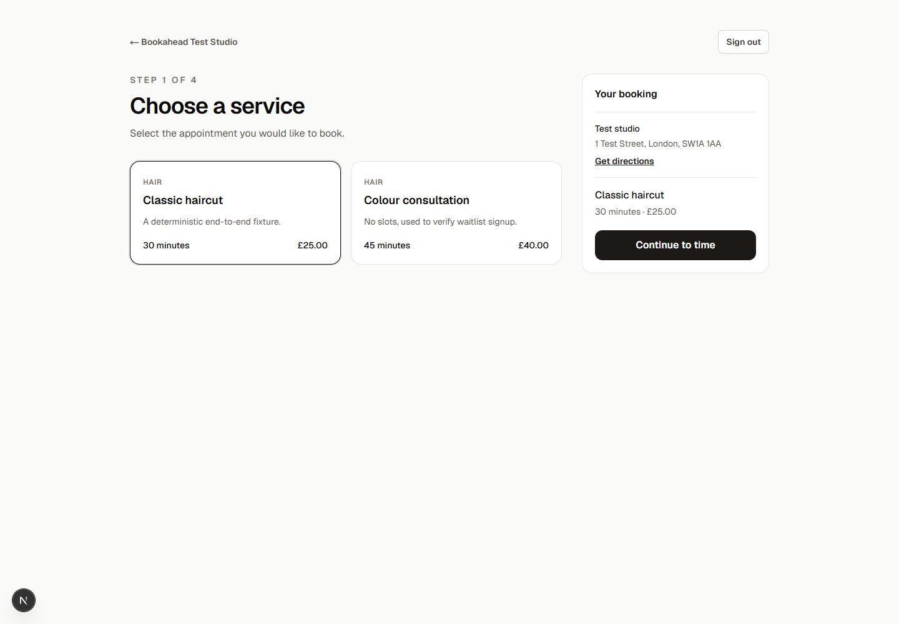The width and height of the screenshot is (899, 624).
Task: Click 'Select the appointment you would like to book.'
Action: (237, 133)
